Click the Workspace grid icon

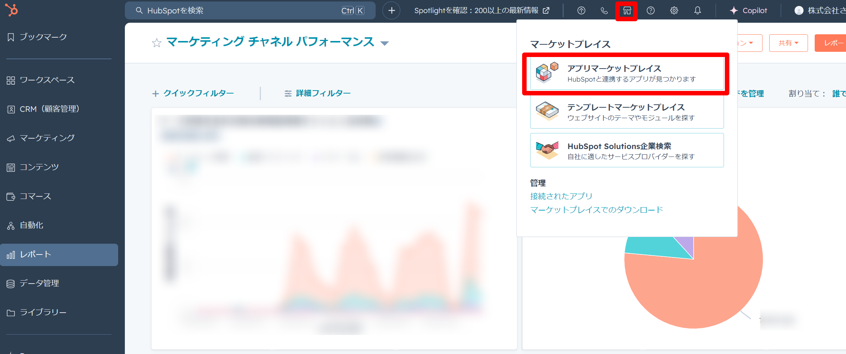click(11, 80)
